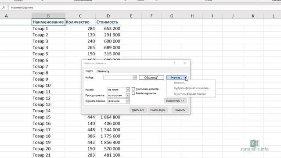Screen dimensions: 281x158
Task: Choose Выбрать формат из ячейки...
Action: pos(192,88)
